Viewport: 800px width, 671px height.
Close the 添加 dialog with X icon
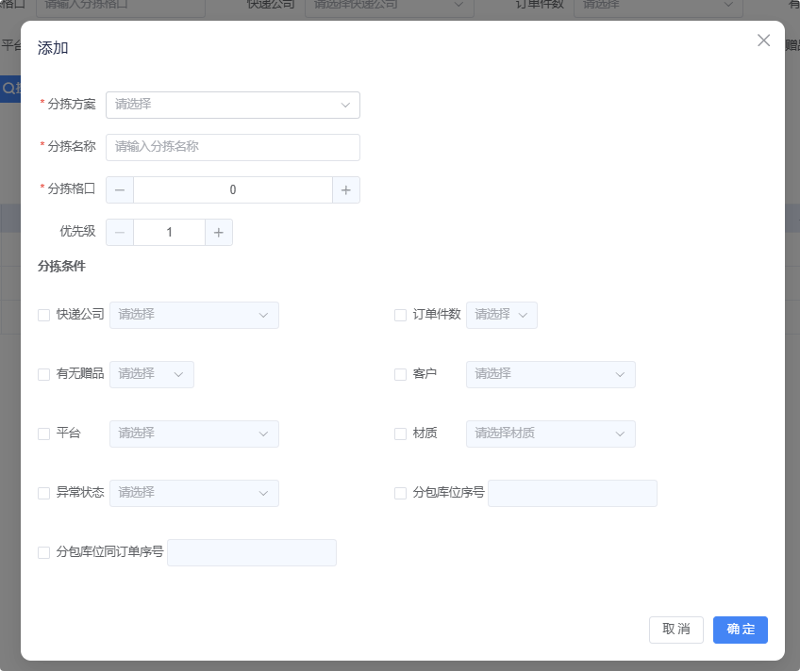pyautogui.click(x=763, y=41)
